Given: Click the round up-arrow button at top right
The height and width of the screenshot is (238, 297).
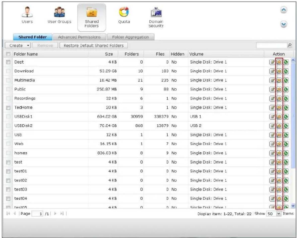Looking at the screenshot, I should [x=284, y=10].
